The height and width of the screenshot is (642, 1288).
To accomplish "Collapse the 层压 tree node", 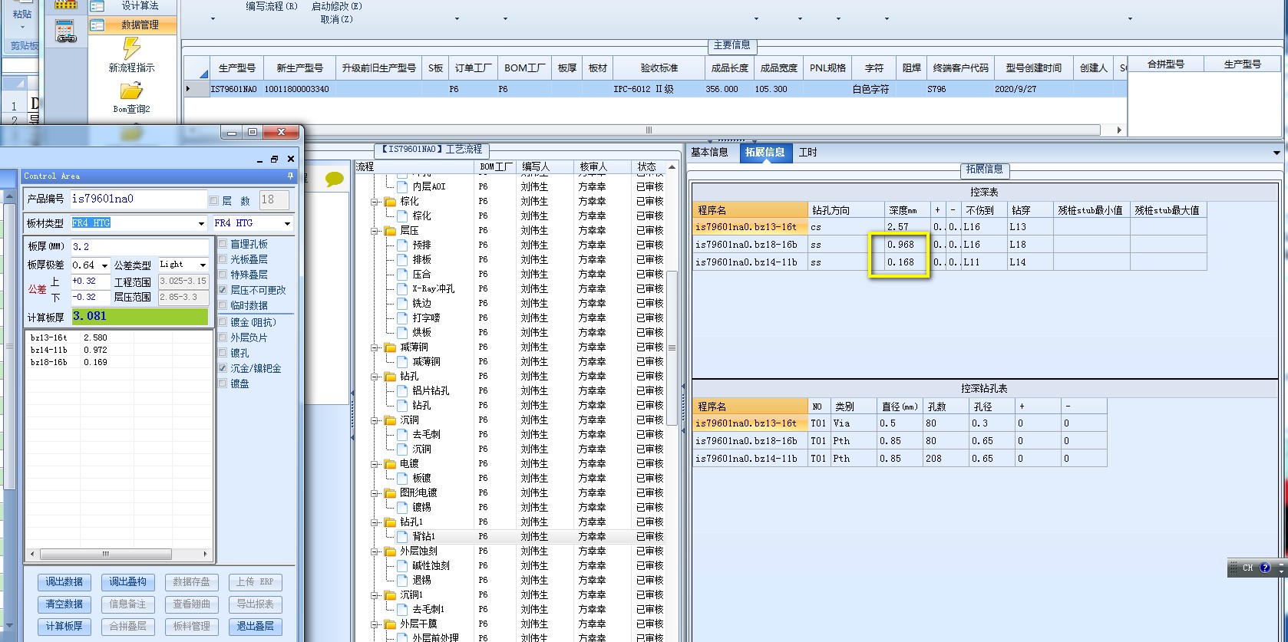I will (x=375, y=230).
